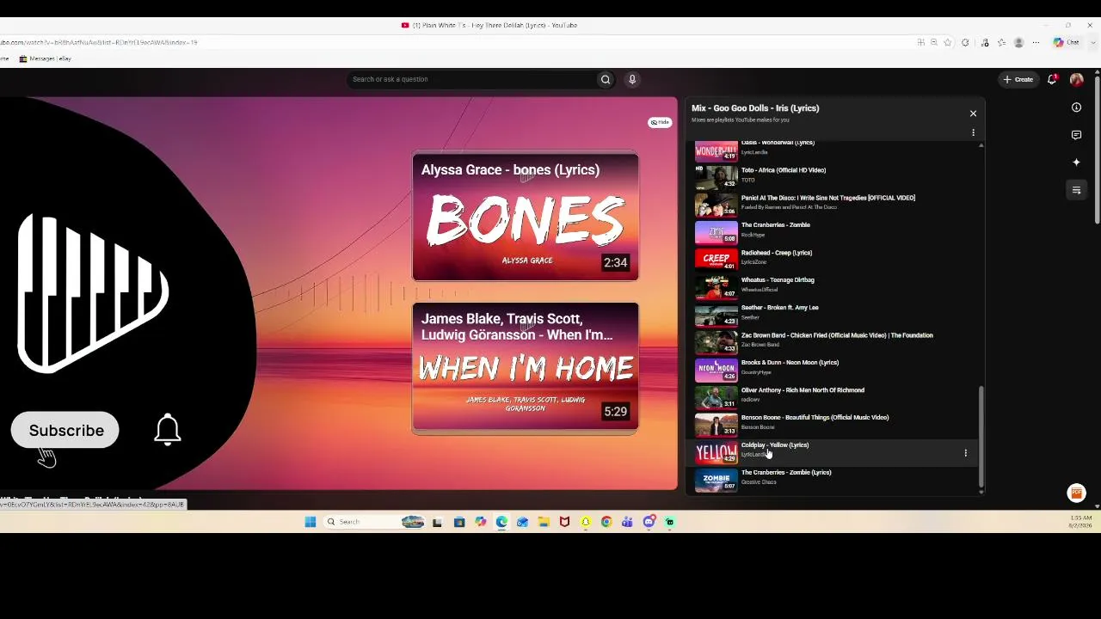The width and height of the screenshot is (1101, 619).
Task: Click the notification bell beside Subscribe
Action: coord(168,429)
